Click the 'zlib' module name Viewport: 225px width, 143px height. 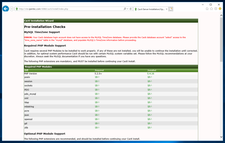coord(26,128)
